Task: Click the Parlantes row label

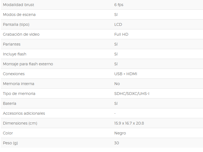Action: 12,44
